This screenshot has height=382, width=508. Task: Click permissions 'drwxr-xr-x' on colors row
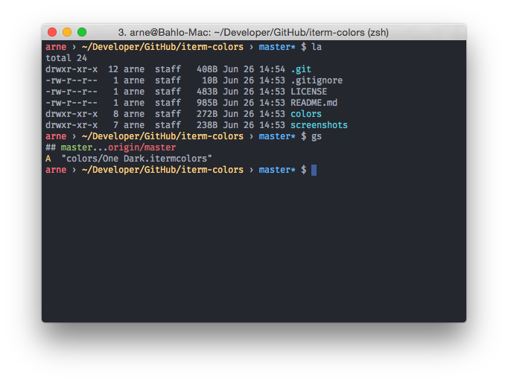(x=72, y=114)
